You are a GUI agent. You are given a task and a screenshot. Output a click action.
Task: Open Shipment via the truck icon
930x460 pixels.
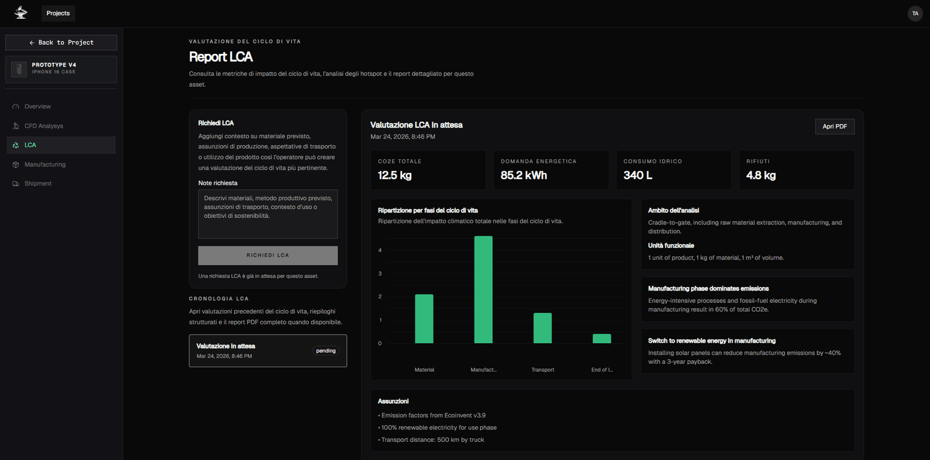tap(15, 183)
